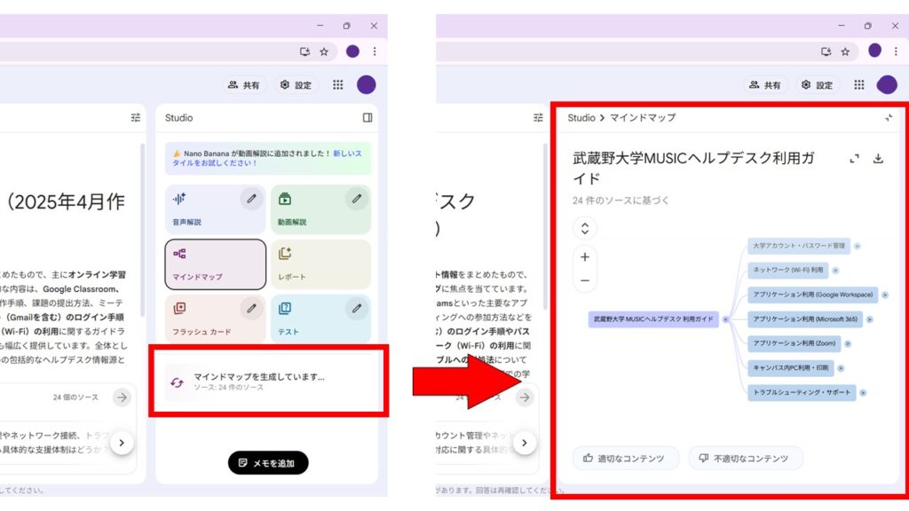Expand the アプリケーション利用 (Zoom) node
The height and width of the screenshot is (511, 909).
(847, 342)
